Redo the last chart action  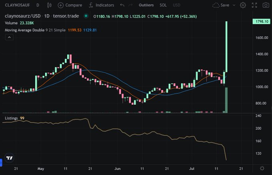point(130,5)
